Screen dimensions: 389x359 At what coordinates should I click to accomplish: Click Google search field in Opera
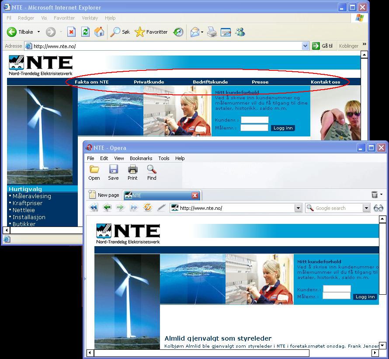334,208
